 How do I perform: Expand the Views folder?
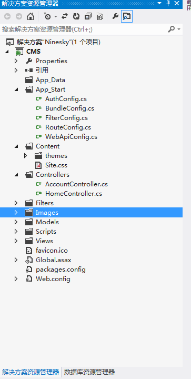[16, 241]
